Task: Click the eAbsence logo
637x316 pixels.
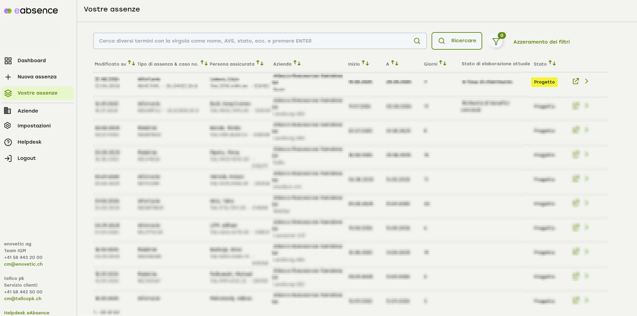Action: 31,11
